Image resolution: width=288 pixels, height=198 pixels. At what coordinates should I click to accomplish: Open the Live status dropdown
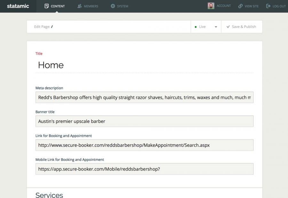coord(206,27)
